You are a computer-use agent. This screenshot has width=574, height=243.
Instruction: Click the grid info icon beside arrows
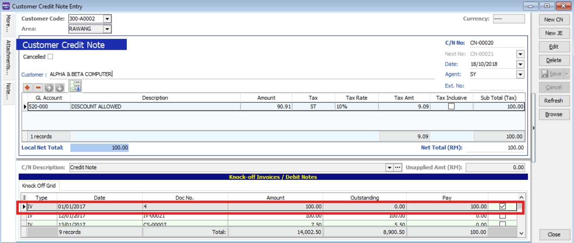coord(75,86)
